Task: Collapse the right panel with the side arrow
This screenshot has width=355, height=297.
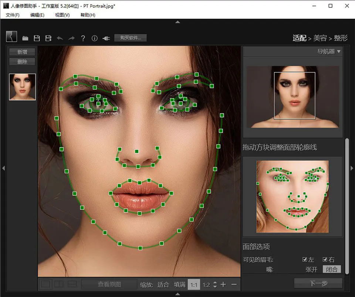Action: click(352, 168)
